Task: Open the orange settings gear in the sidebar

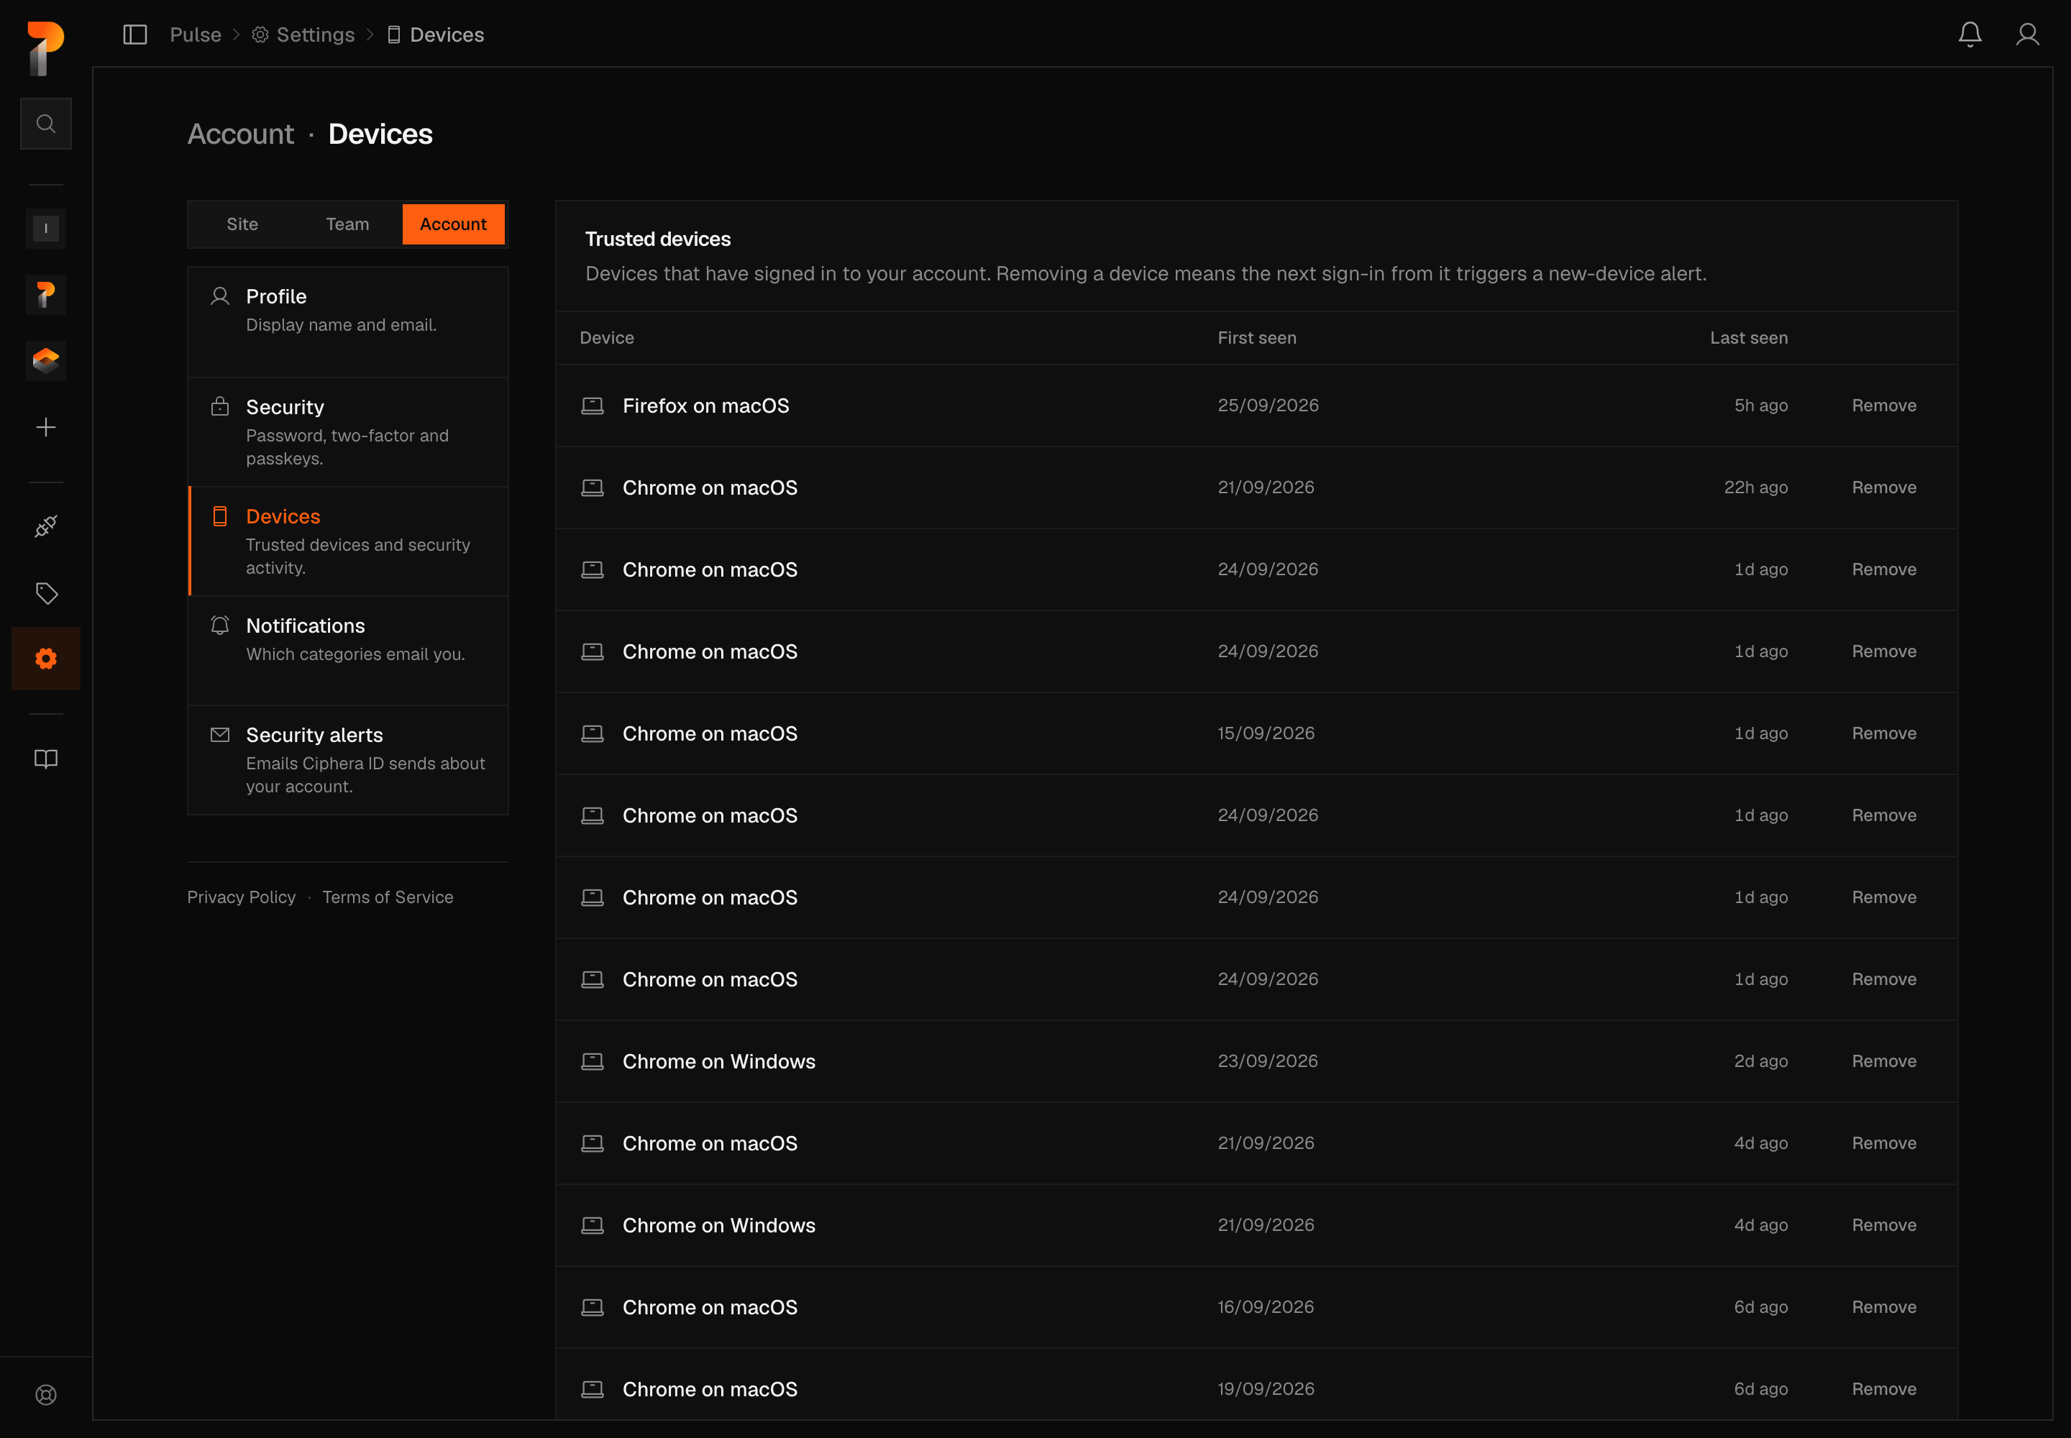Action: point(46,659)
